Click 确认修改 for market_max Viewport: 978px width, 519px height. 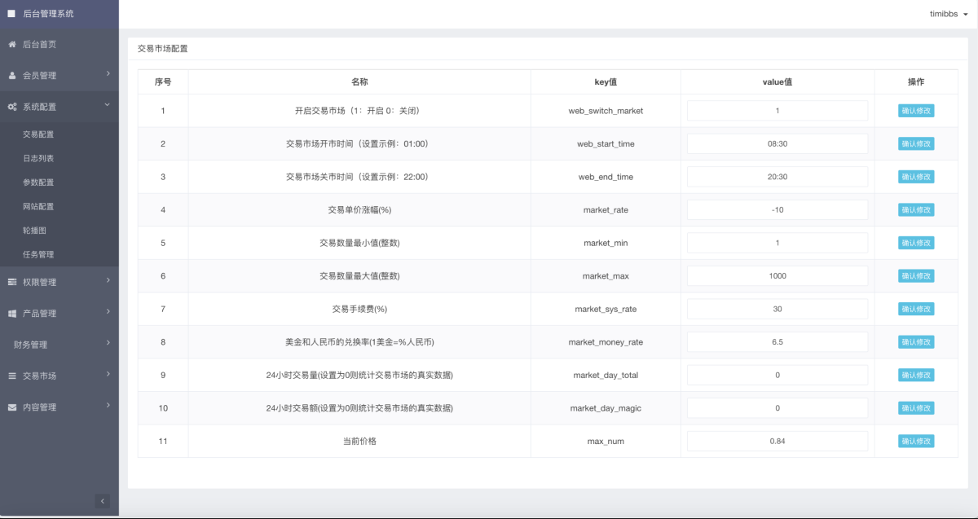coord(916,275)
